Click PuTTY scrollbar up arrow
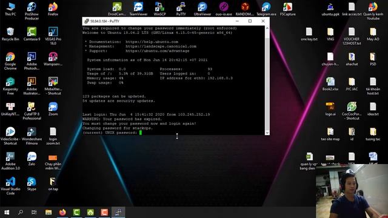Viewport: 388px width, 218px height. [x=267, y=28]
